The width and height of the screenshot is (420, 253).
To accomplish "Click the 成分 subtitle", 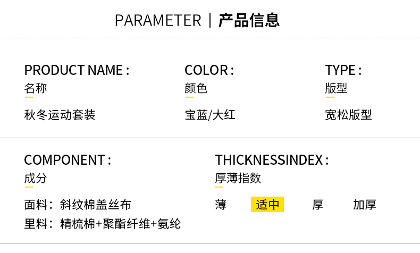I will tap(36, 178).
